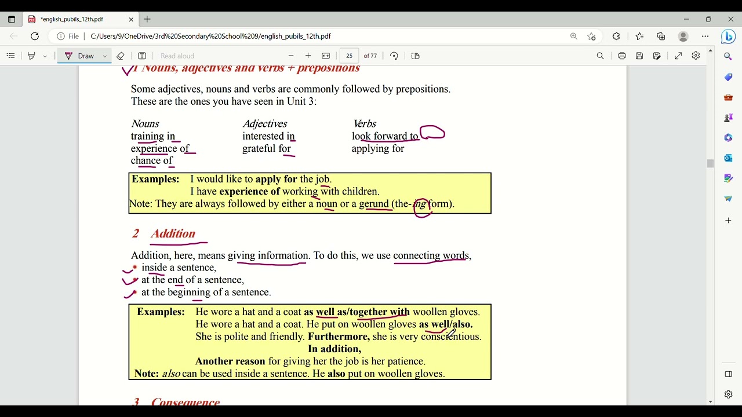Open the sidebar Designer icon
Image resolution: width=742 pixels, height=417 pixels.
tap(728, 178)
